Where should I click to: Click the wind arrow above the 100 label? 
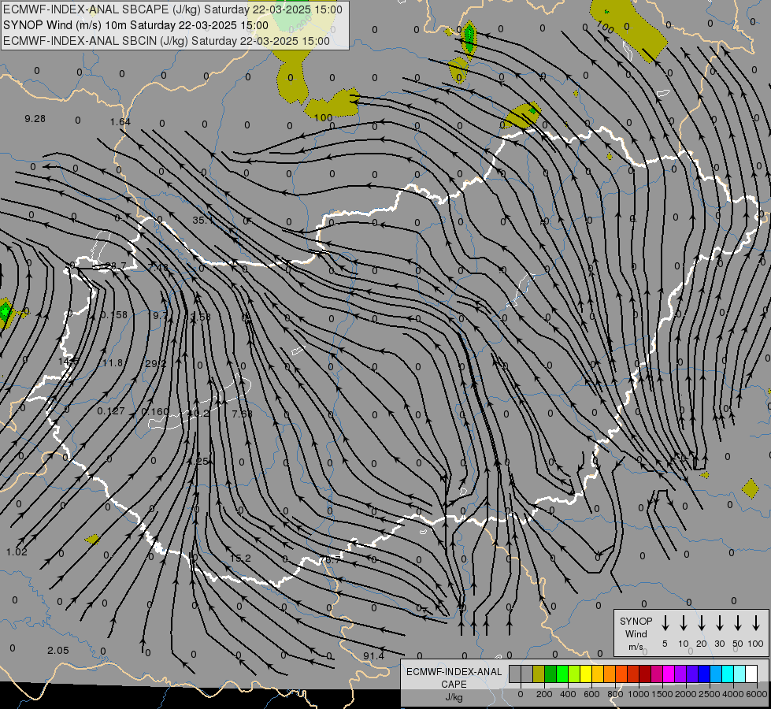756,623
